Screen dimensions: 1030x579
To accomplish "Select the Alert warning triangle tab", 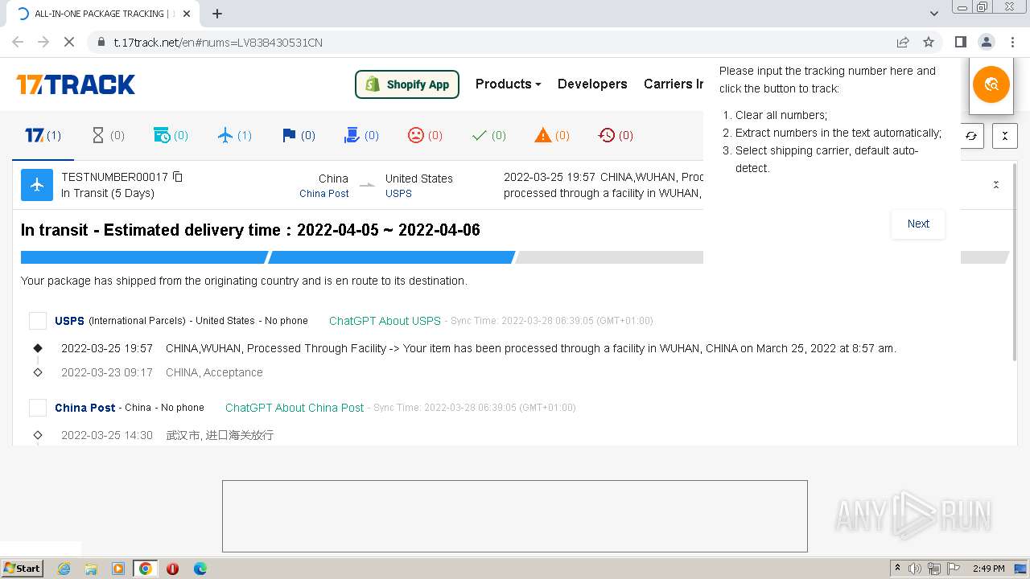I will click(x=552, y=135).
